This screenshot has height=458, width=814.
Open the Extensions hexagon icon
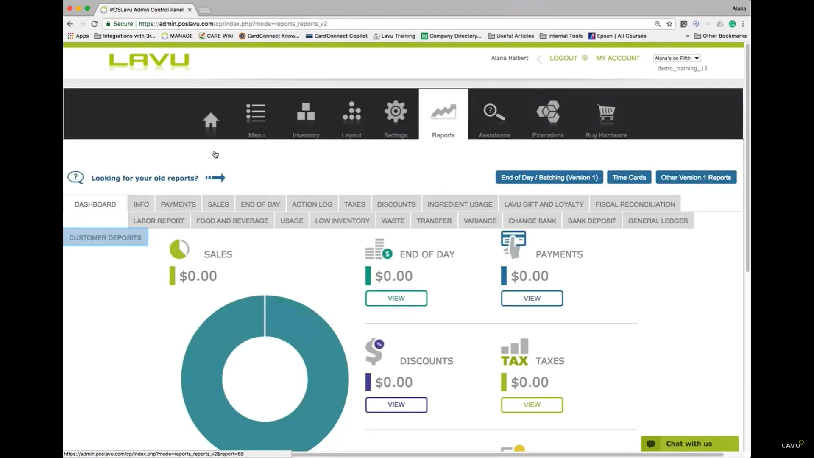pos(548,112)
